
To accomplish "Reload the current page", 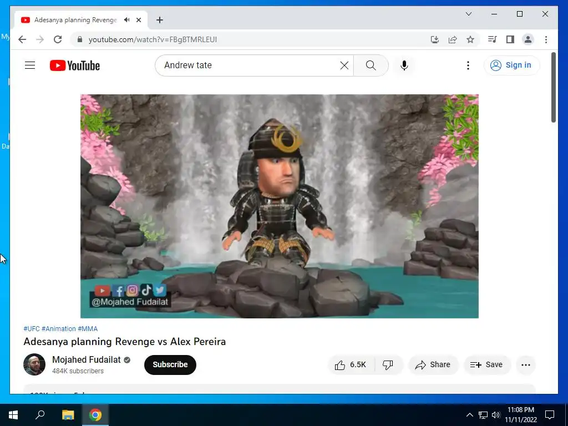I will point(58,39).
